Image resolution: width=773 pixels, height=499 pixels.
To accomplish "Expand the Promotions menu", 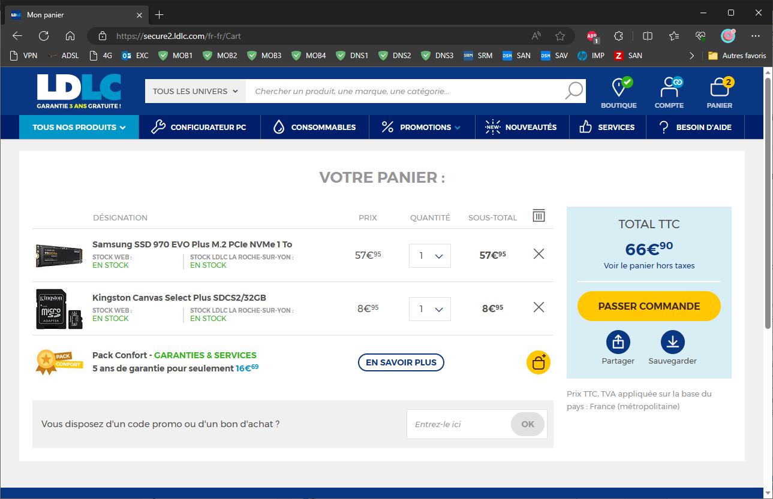I will [422, 127].
